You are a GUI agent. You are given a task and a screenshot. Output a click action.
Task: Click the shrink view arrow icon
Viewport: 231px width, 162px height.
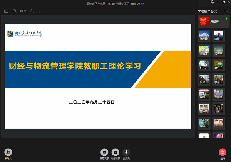(39, 11)
